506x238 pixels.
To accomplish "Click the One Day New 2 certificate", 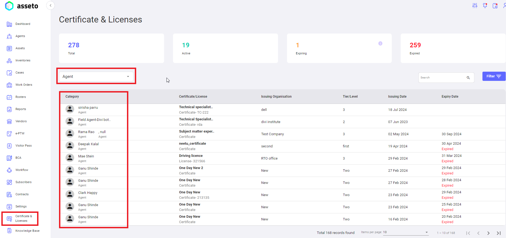I will (191, 168).
